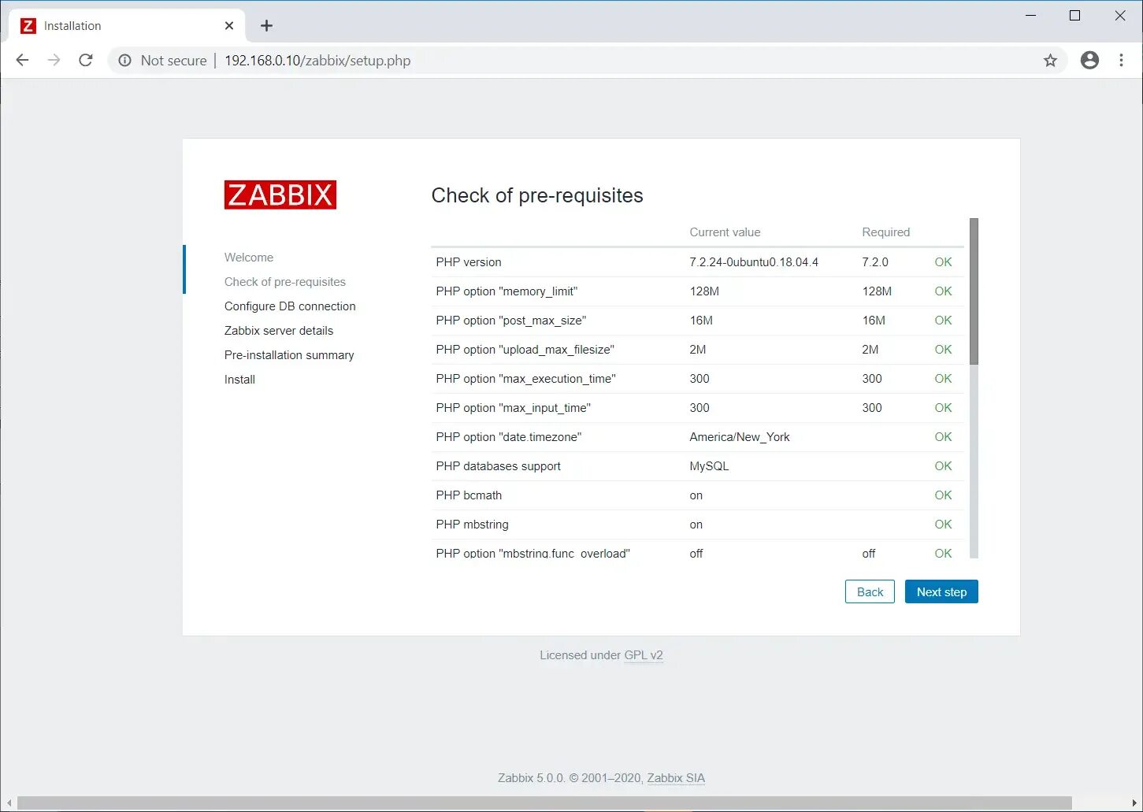This screenshot has height=812, width=1143.
Task: Bookmark this page with the star icon
Action: (x=1050, y=61)
